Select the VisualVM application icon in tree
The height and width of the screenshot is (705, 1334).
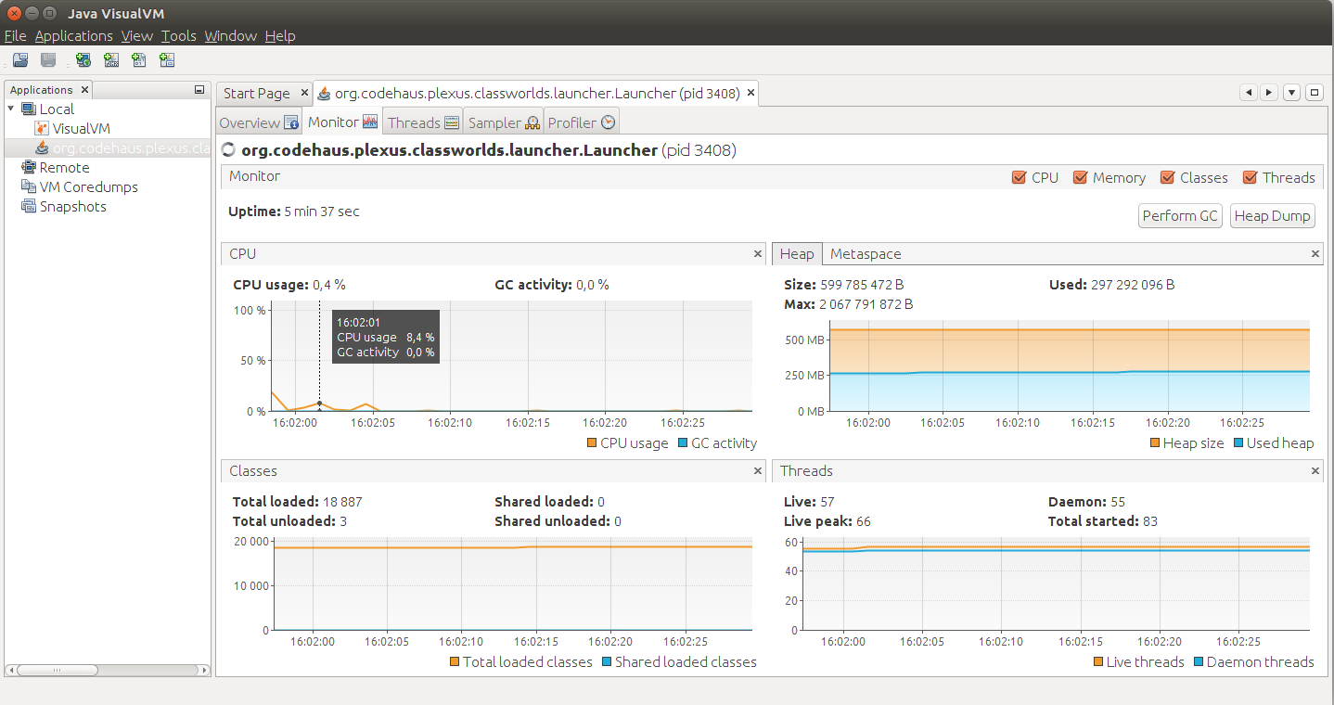(42, 129)
